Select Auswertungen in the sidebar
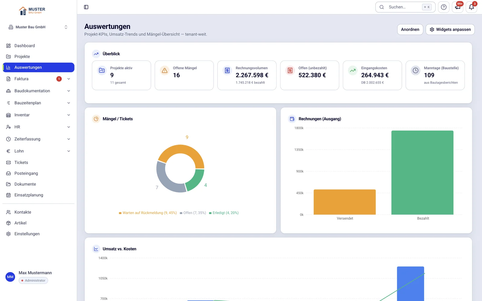The width and height of the screenshot is (482, 301). click(38, 67)
